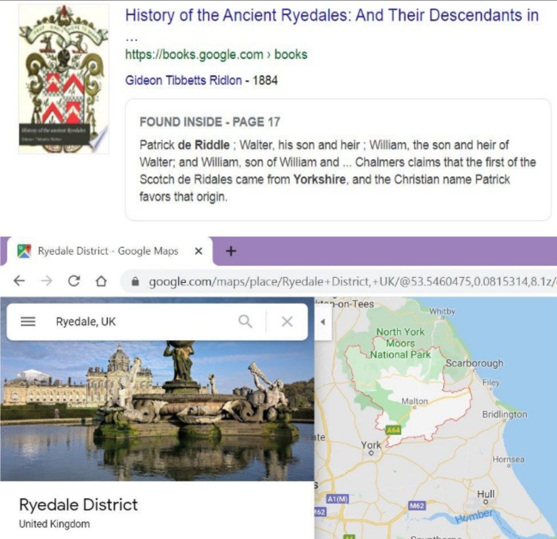Clear the Ryedale, UK search box
The image size is (557, 539).
click(x=287, y=322)
